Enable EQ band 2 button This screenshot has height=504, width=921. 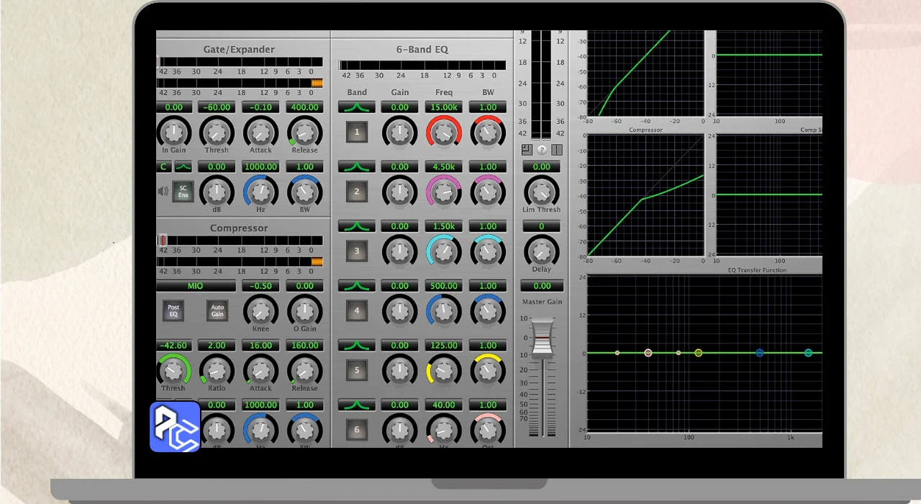pos(357,192)
